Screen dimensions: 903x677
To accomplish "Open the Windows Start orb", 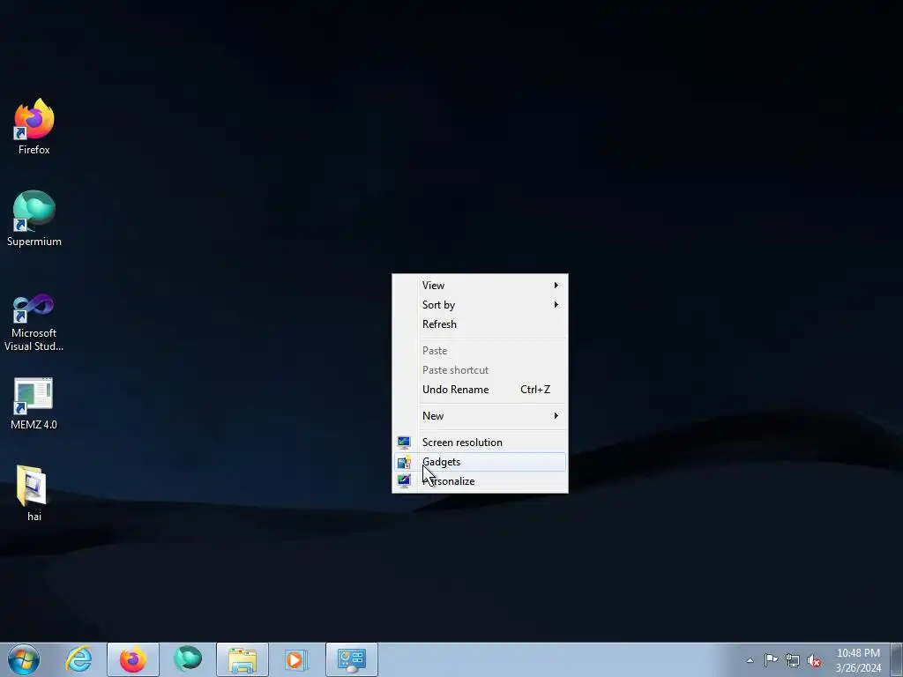I will 24,659.
